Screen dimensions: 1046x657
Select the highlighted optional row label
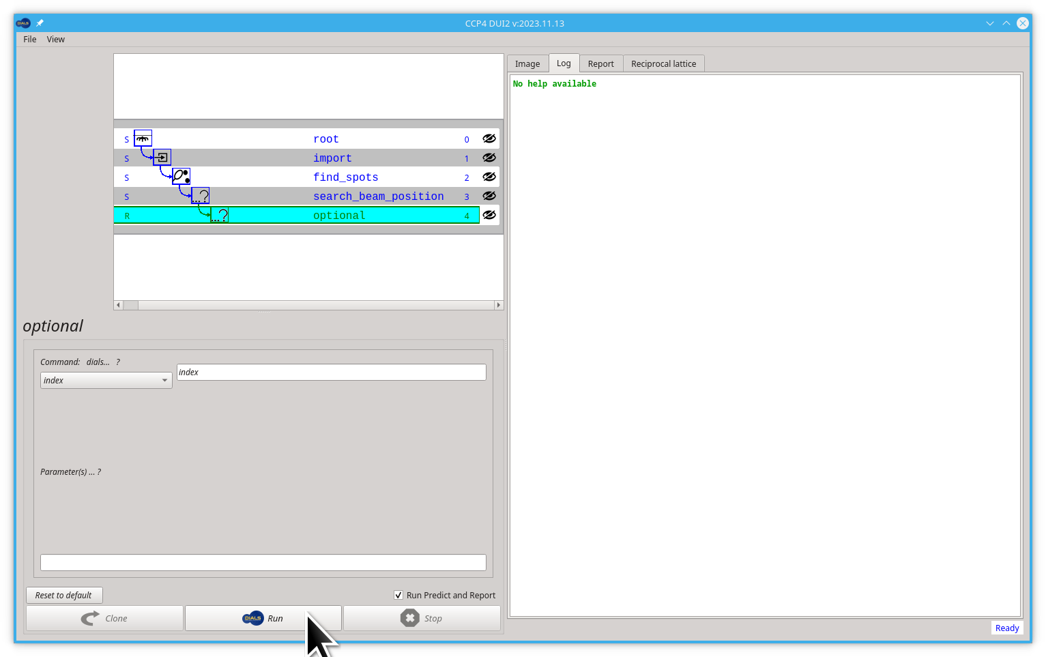click(340, 215)
